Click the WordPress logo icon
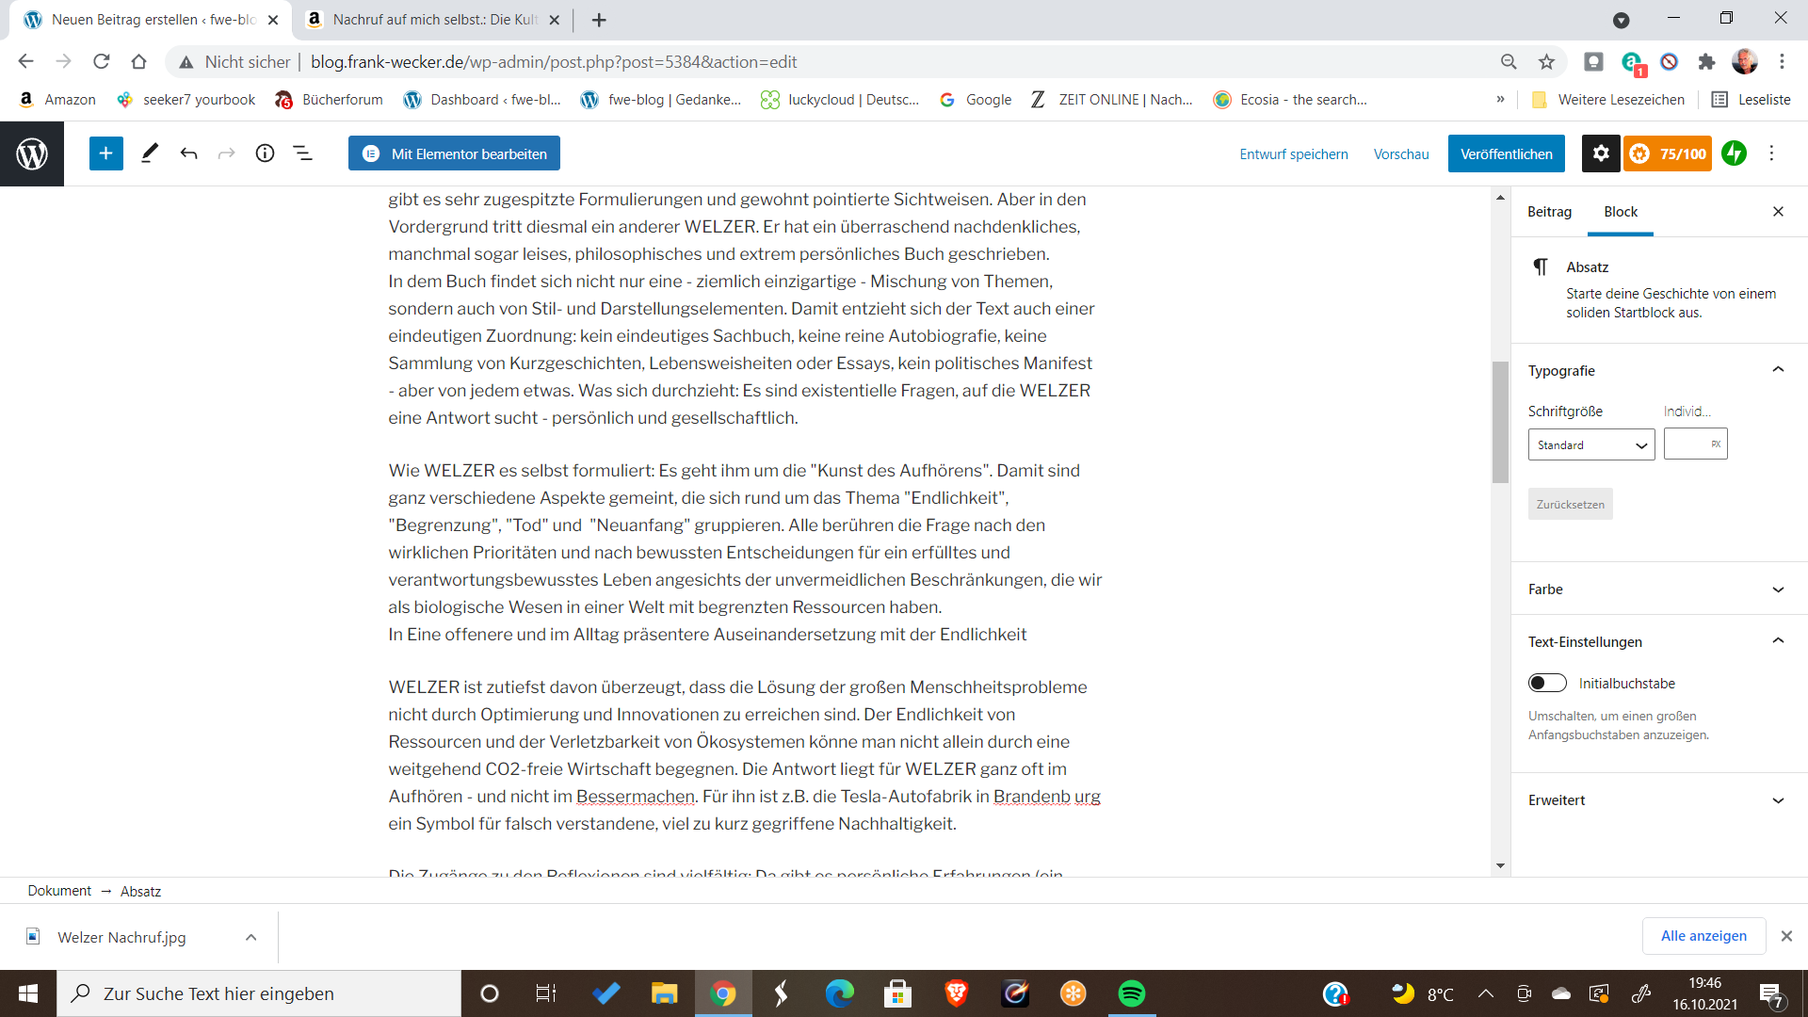This screenshot has height=1017, width=1808. pyautogui.click(x=32, y=153)
